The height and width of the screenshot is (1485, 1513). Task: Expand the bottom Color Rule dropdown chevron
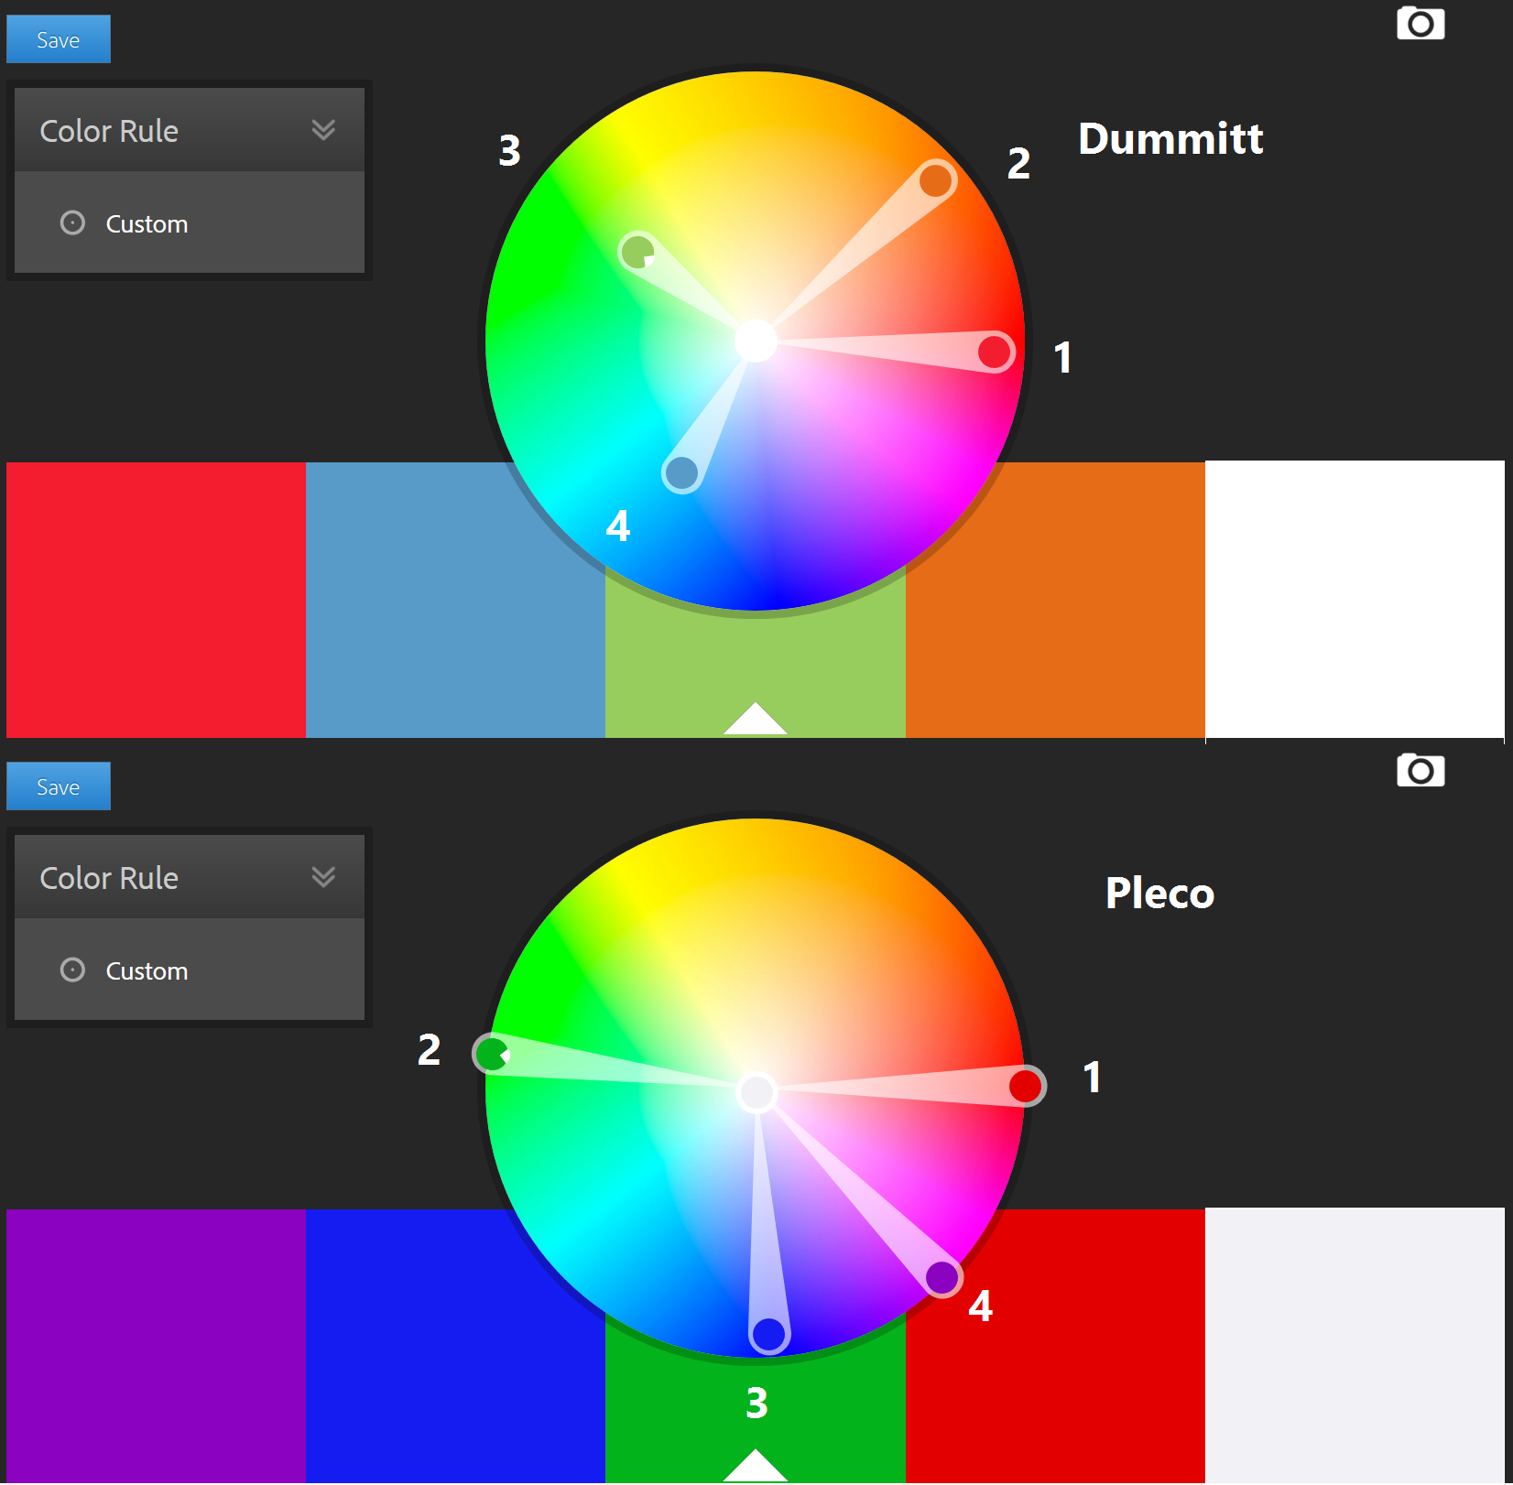[323, 877]
